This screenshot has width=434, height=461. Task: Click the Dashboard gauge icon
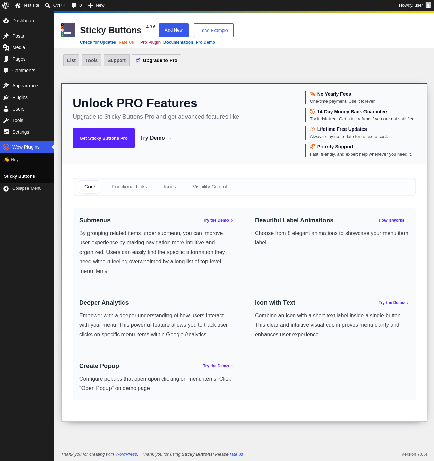tap(6, 21)
